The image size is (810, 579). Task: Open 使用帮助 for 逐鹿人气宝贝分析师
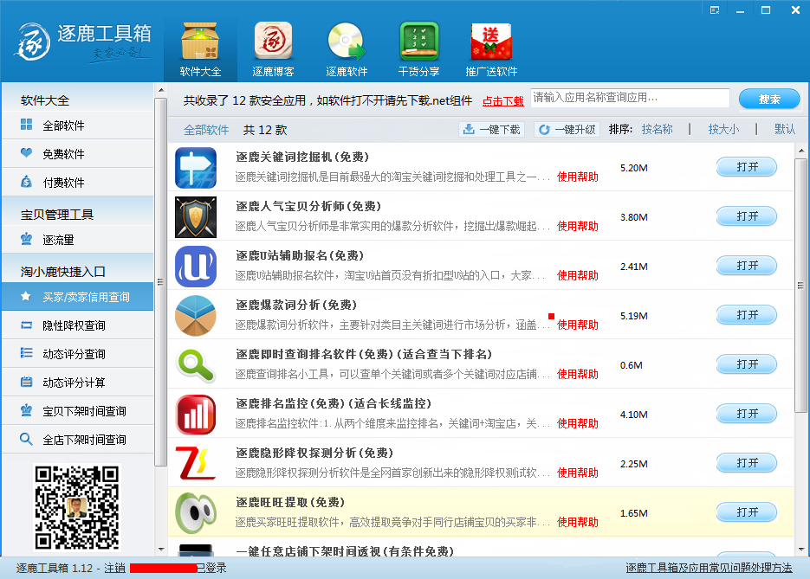click(x=578, y=226)
